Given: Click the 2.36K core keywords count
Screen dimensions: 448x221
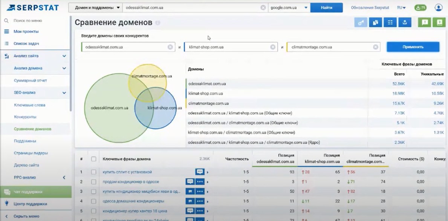Looking at the screenshot, I should (399, 142).
